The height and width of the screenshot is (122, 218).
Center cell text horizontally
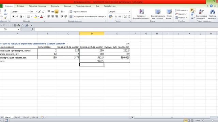[52, 17]
